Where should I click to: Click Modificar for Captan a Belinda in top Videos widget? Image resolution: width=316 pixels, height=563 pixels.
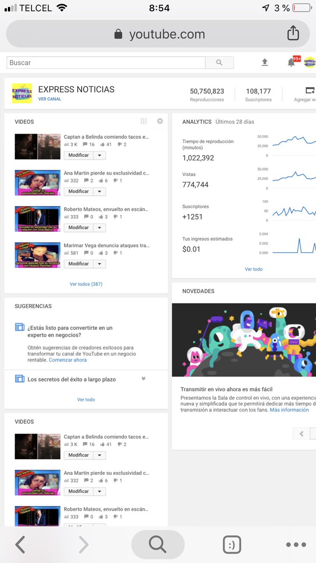[79, 155]
